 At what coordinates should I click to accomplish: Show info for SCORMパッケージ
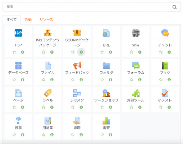click(81, 52)
